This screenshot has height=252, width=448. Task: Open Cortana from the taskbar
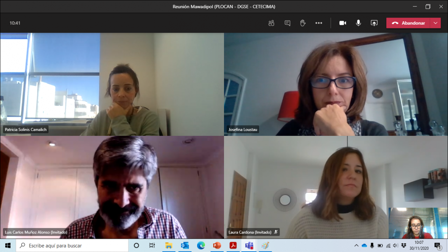(136, 245)
